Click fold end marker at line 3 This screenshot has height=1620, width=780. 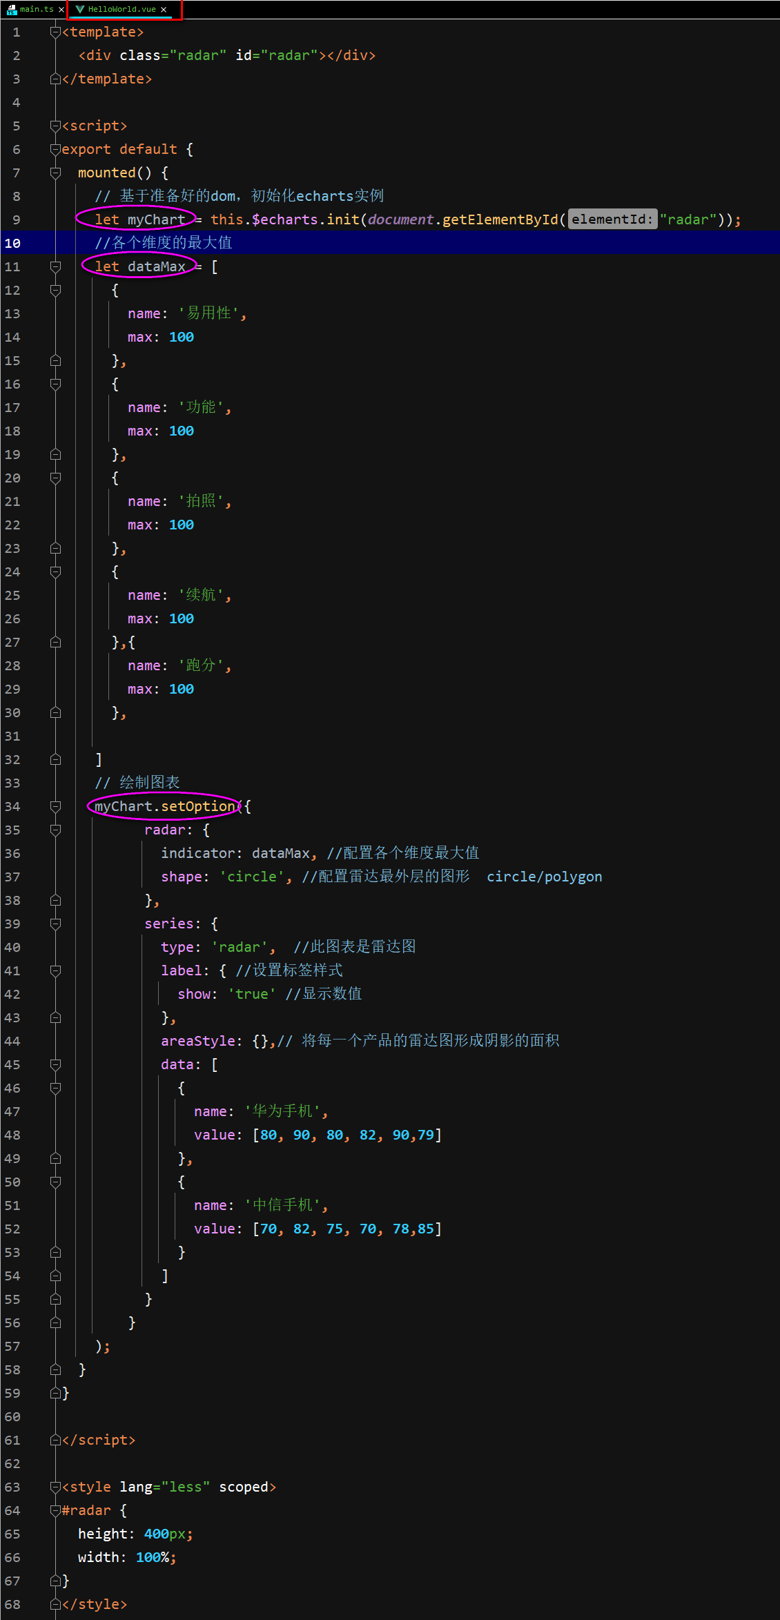pyautogui.click(x=55, y=79)
